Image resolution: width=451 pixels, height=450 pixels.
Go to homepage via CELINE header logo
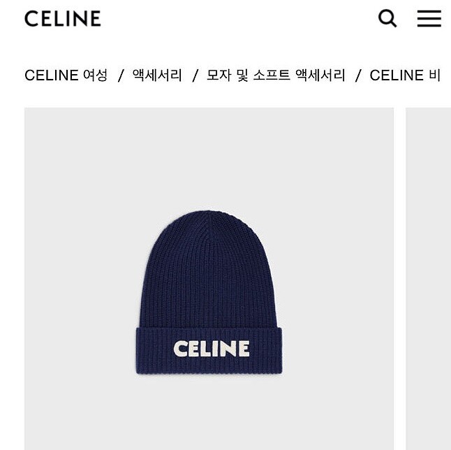[63, 18]
